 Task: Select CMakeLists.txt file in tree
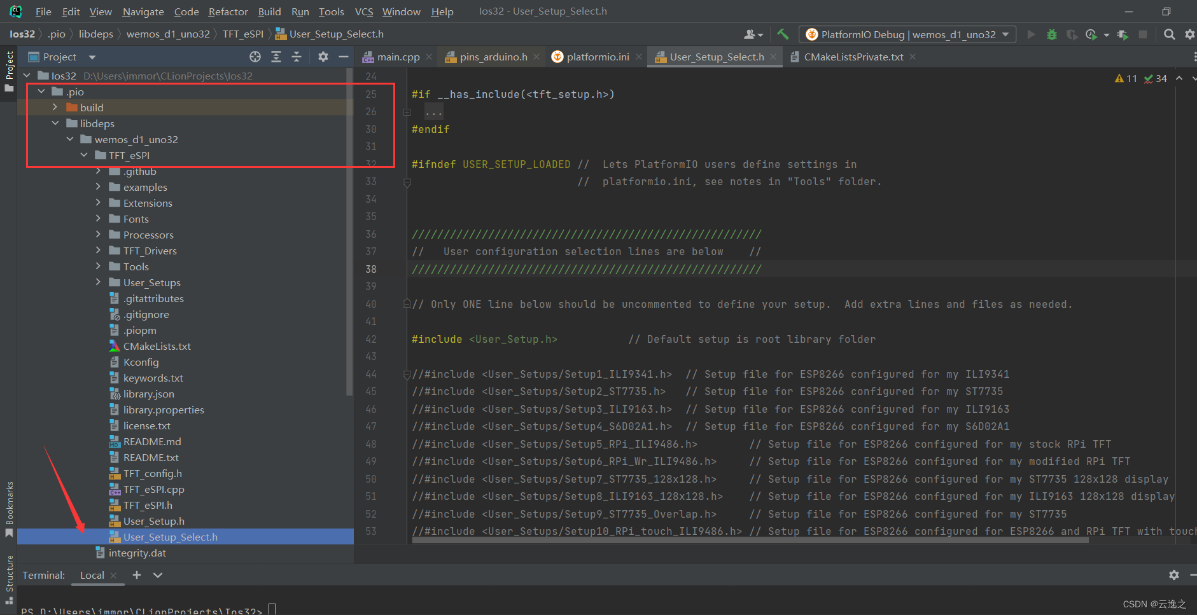157,346
